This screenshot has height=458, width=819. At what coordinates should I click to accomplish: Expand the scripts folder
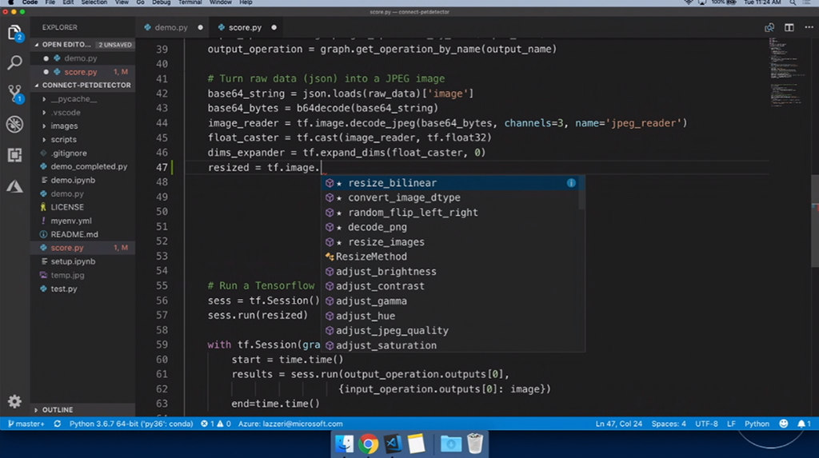tap(64, 139)
